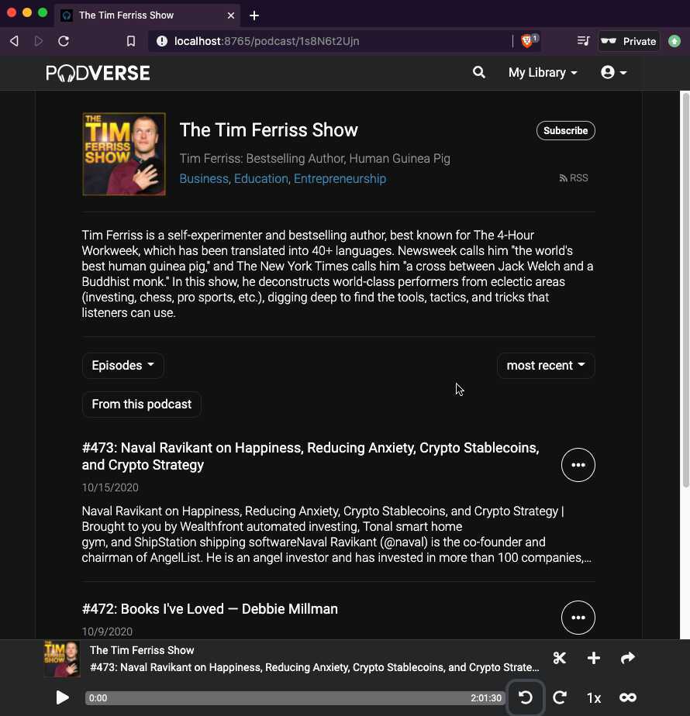Click the jump-back playback icon
The height and width of the screenshot is (716, 690).
525,697
